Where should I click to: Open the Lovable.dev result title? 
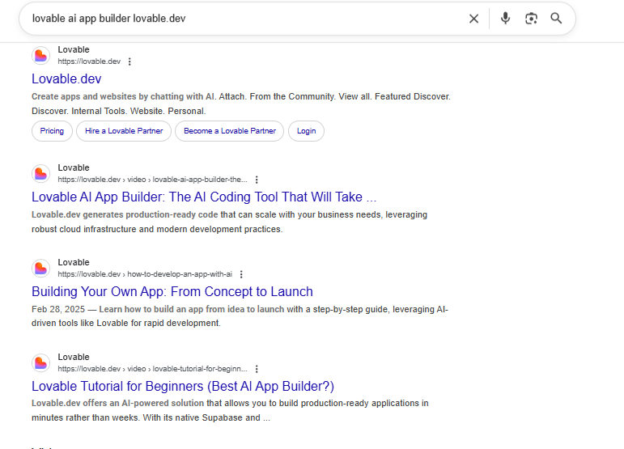[66, 78]
